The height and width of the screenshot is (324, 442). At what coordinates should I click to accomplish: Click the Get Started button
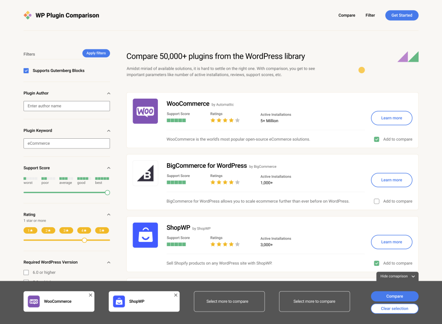pos(401,15)
